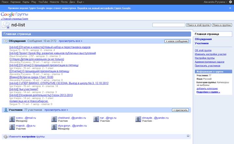Click настройки link in bottom tip

point(28,137)
